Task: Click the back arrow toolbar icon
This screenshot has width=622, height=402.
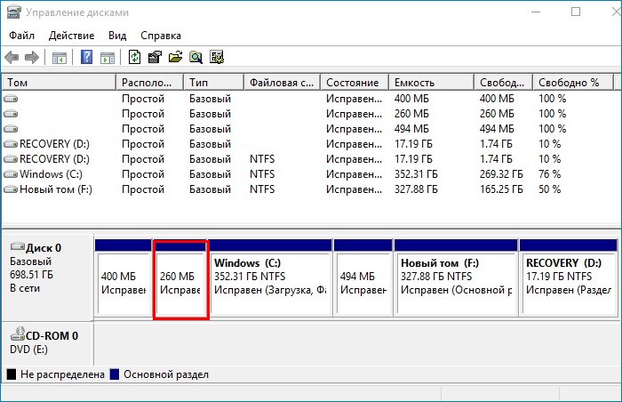Action: pos(12,58)
